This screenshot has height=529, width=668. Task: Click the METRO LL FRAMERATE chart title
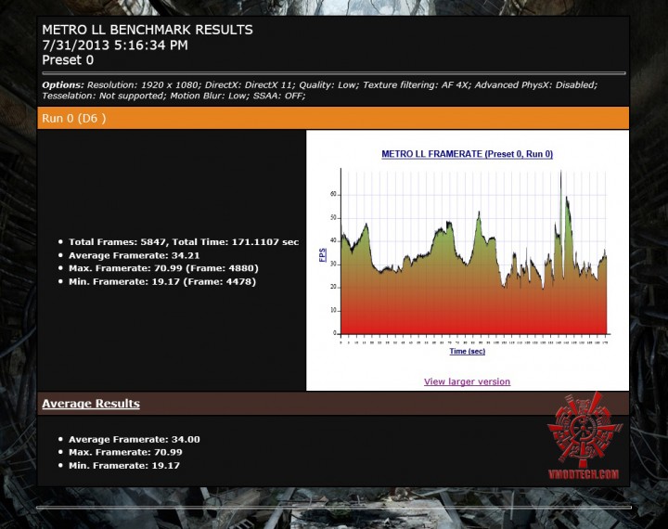467,154
